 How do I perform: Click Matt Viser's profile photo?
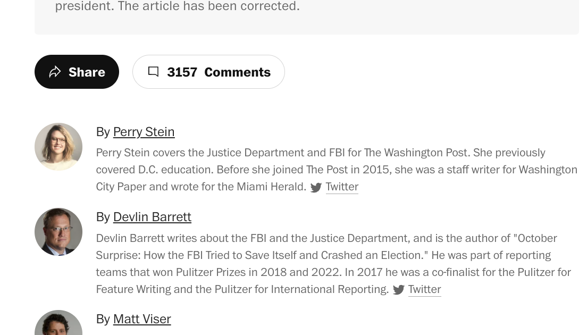[x=58, y=323]
